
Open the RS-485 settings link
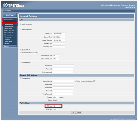[x=7, y=43]
